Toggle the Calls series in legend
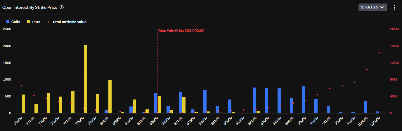This screenshot has width=402, height=131. click(13, 22)
